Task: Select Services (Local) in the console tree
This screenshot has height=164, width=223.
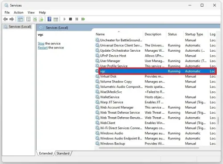Action: click(x=18, y=27)
